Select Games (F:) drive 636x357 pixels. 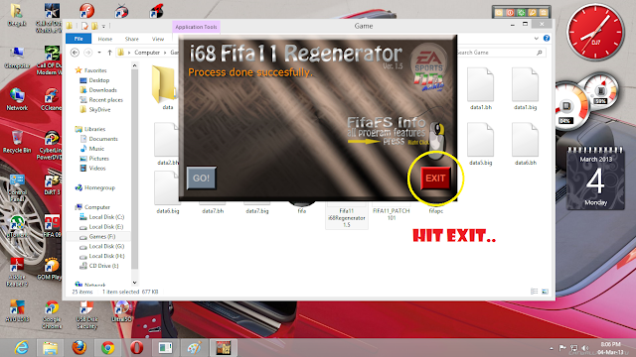(101, 236)
